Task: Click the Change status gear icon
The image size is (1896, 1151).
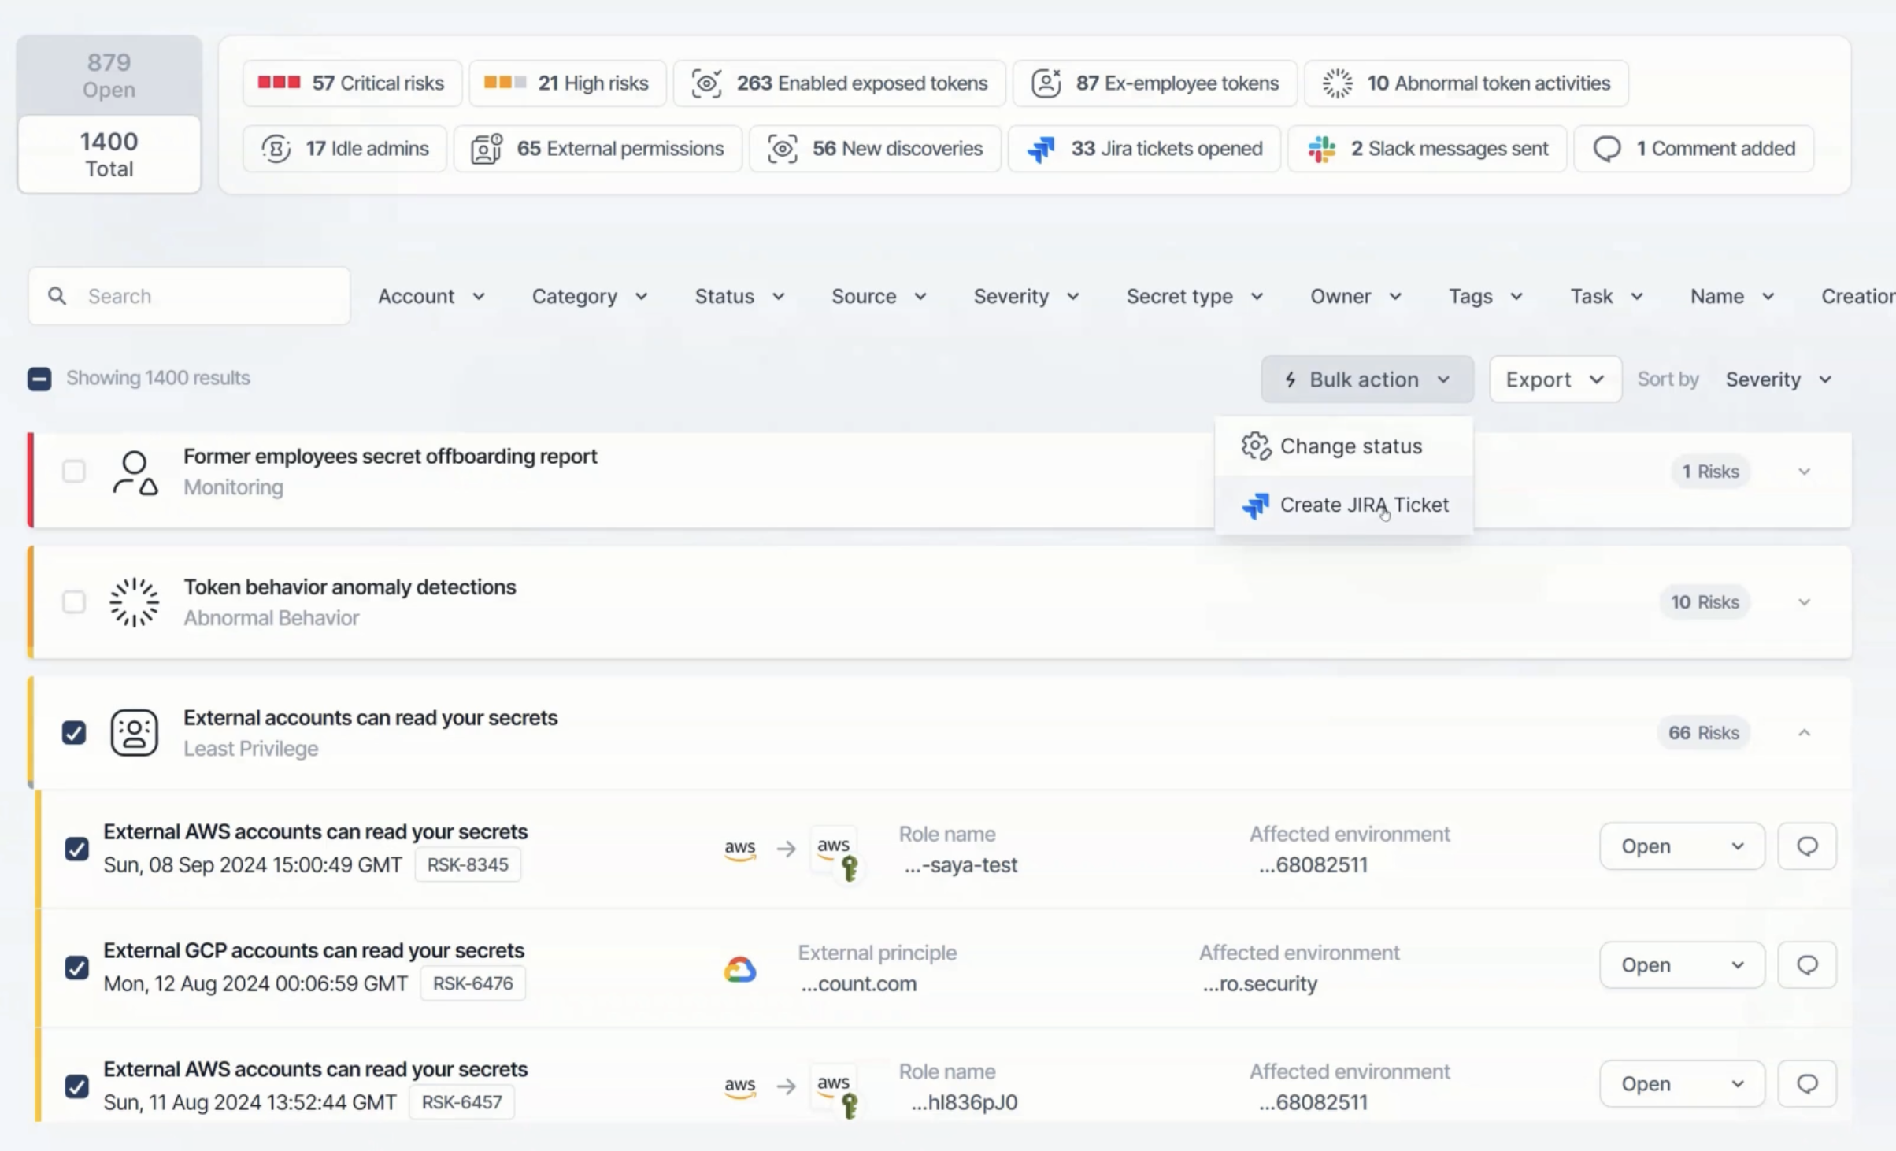Action: [1256, 446]
